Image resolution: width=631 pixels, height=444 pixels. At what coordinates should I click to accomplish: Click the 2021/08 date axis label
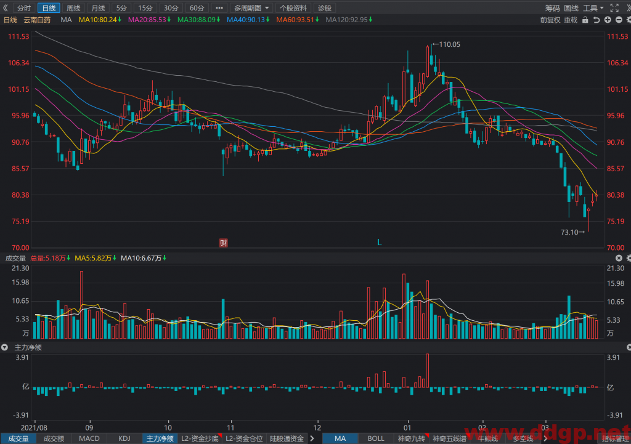[x=34, y=427]
